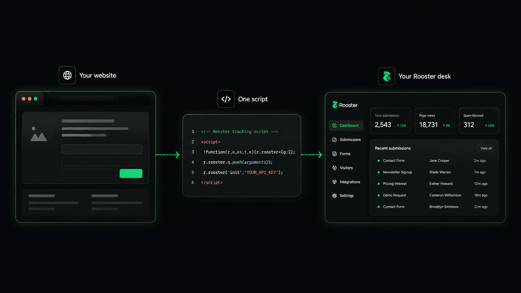Open the Visitors section
This screenshot has height=293, width=521.
(343, 168)
